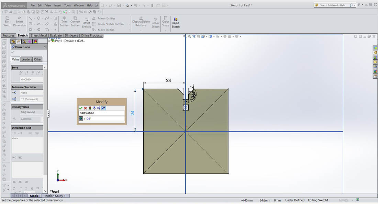The image size is (378, 204).
Task: Switch to the Features tab
Action: click(9, 35)
